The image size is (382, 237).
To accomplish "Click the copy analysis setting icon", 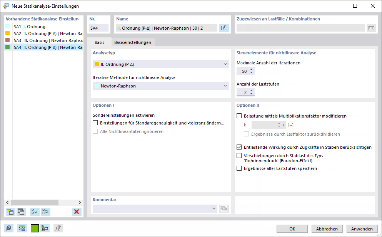I will click(x=21, y=211).
